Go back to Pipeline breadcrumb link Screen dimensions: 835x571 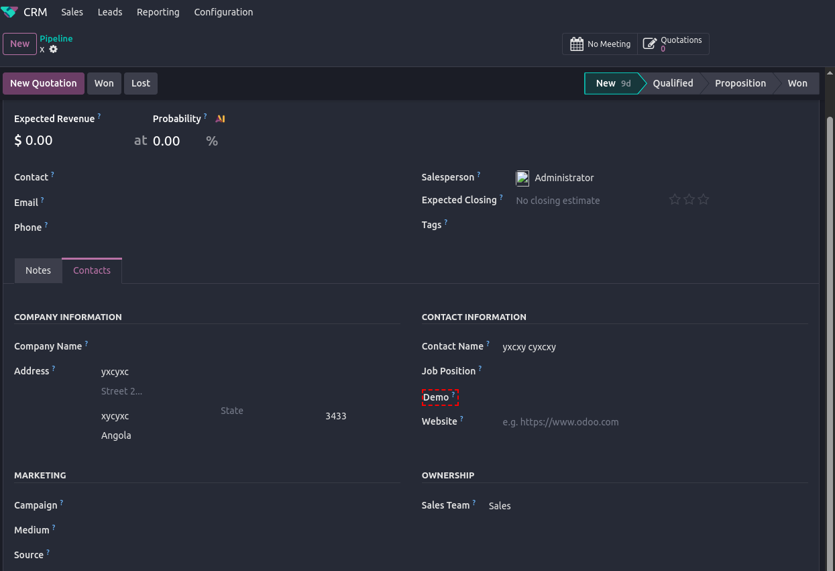56,38
